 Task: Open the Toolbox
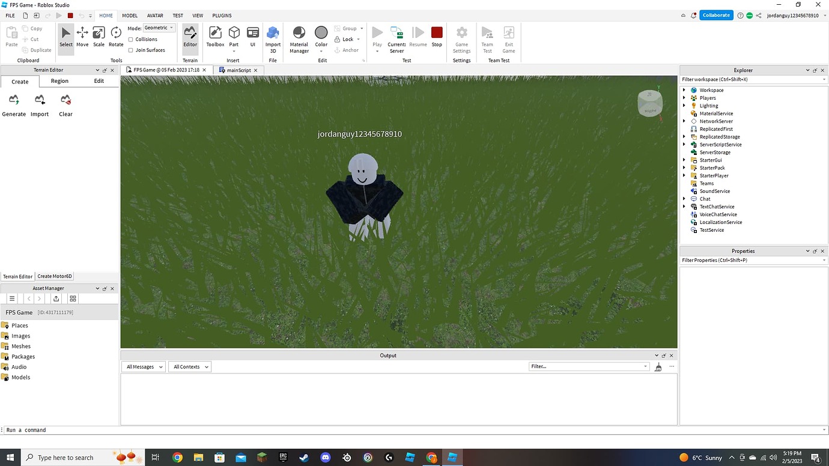click(x=215, y=36)
